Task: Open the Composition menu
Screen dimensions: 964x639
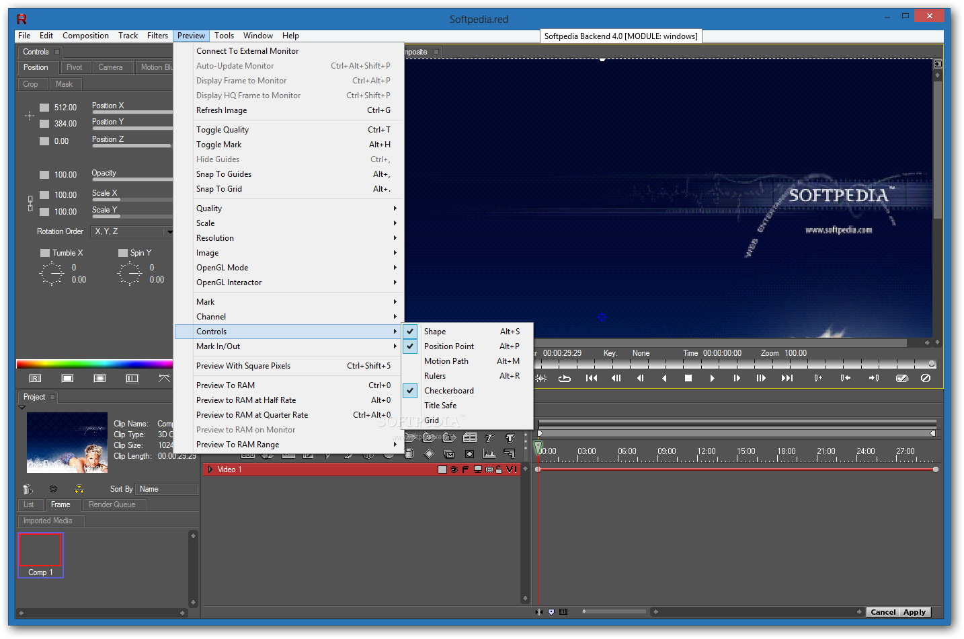Action: tap(85, 36)
